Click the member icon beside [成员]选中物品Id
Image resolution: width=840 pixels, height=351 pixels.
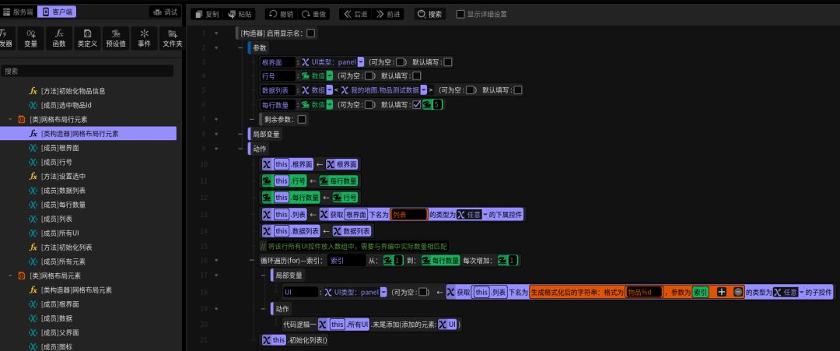[33, 105]
